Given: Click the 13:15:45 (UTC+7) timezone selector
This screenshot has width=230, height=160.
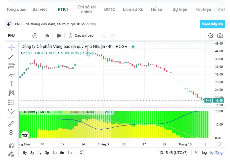Looking at the screenshot, I should coord(173,153).
